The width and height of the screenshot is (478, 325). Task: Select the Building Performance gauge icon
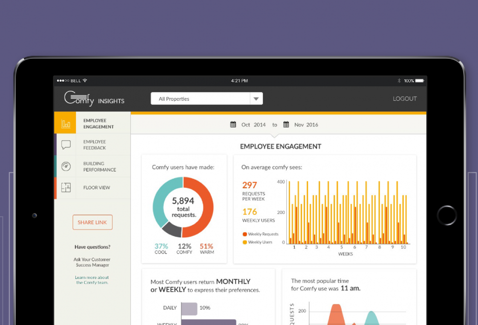tap(66, 166)
